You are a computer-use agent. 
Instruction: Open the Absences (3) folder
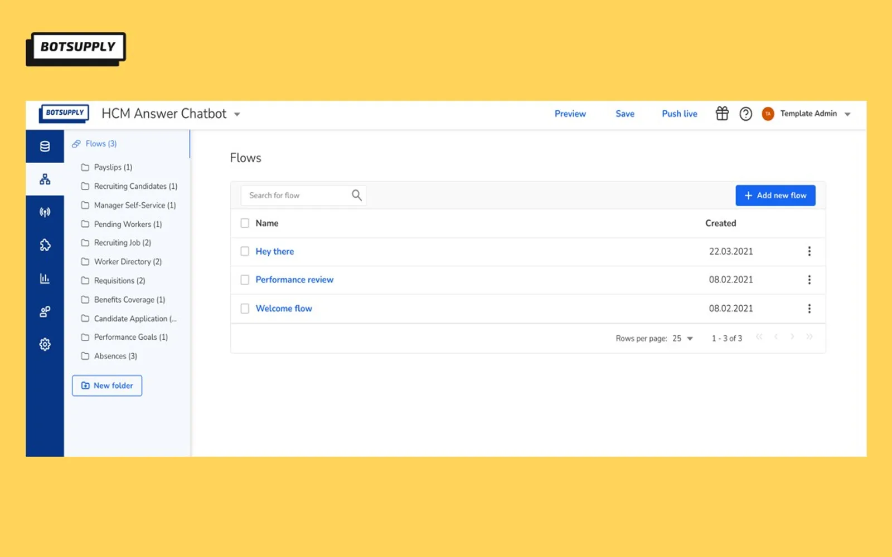tap(109, 356)
